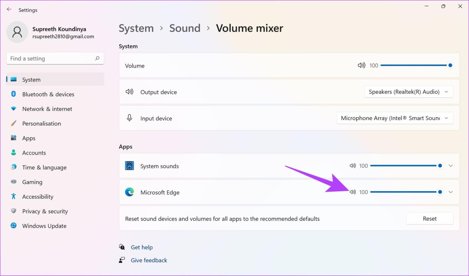Open Time & language settings
The height and width of the screenshot is (276, 469).
(55, 167)
